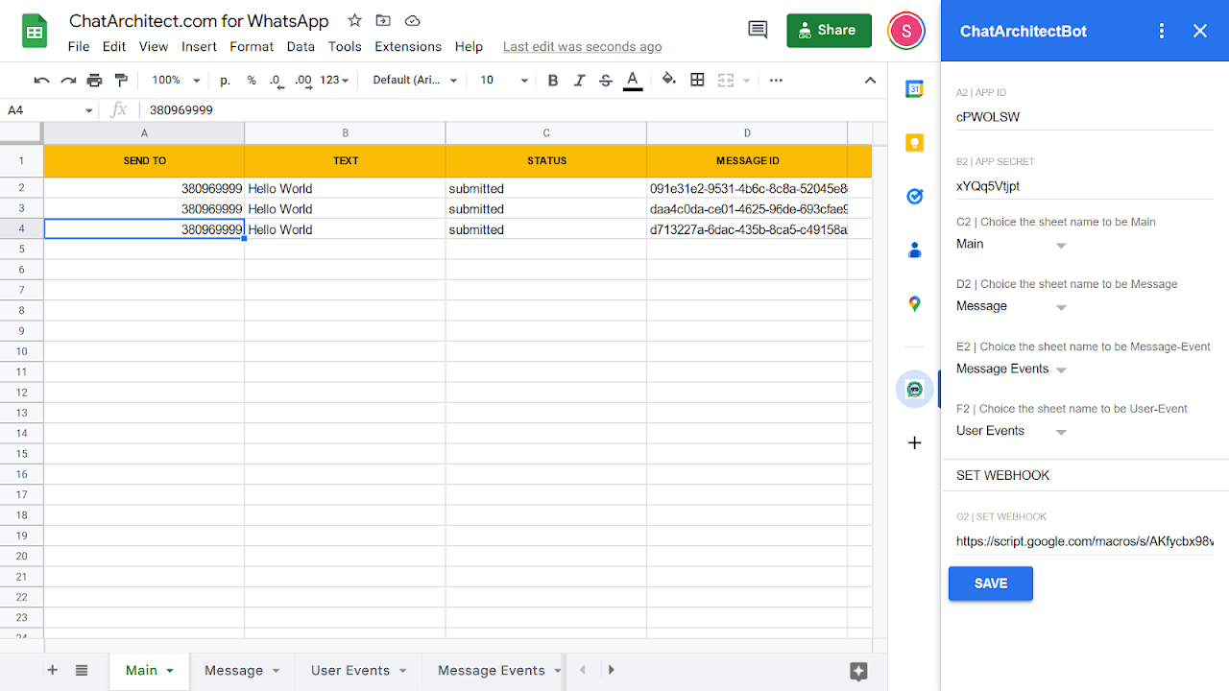Viewport: 1229px width, 691px height.
Task: Open comment history icon
Action: click(758, 31)
